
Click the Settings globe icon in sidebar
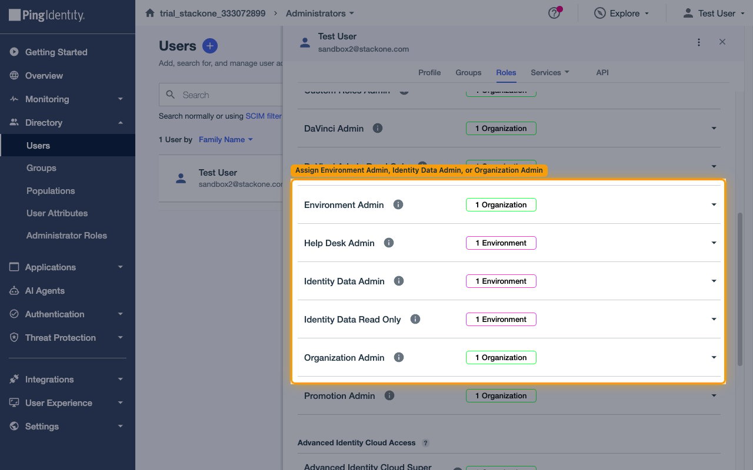pyautogui.click(x=14, y=426)
